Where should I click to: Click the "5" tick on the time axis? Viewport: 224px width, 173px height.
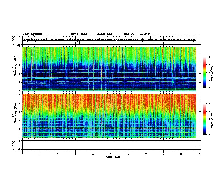point(111,154)
